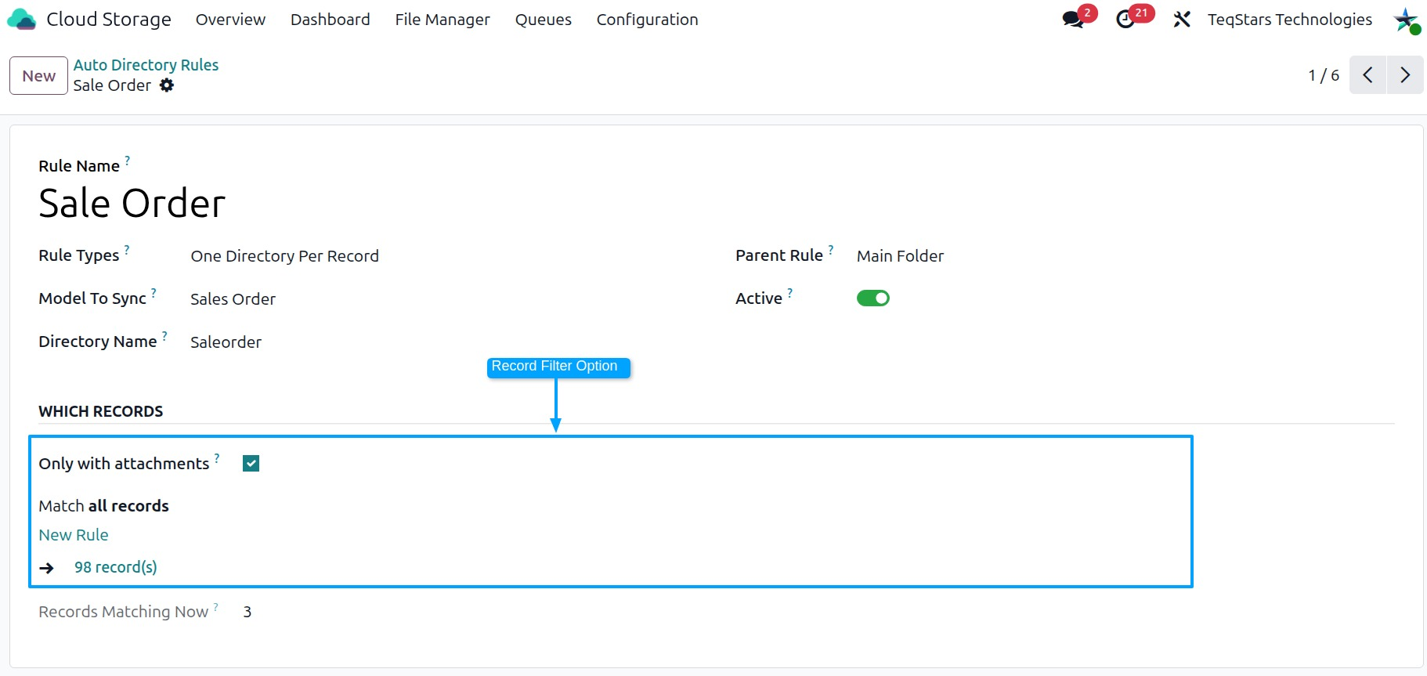Click the New Rule link
The width and height of the screenshot is (1427, 676).
[74, 535]
